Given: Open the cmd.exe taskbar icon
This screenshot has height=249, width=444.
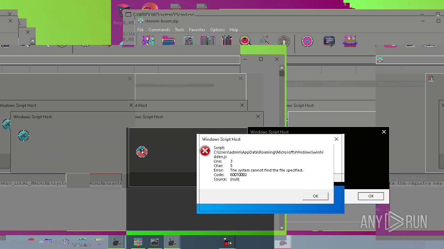Looking at the screenshot, I should 155,242.
